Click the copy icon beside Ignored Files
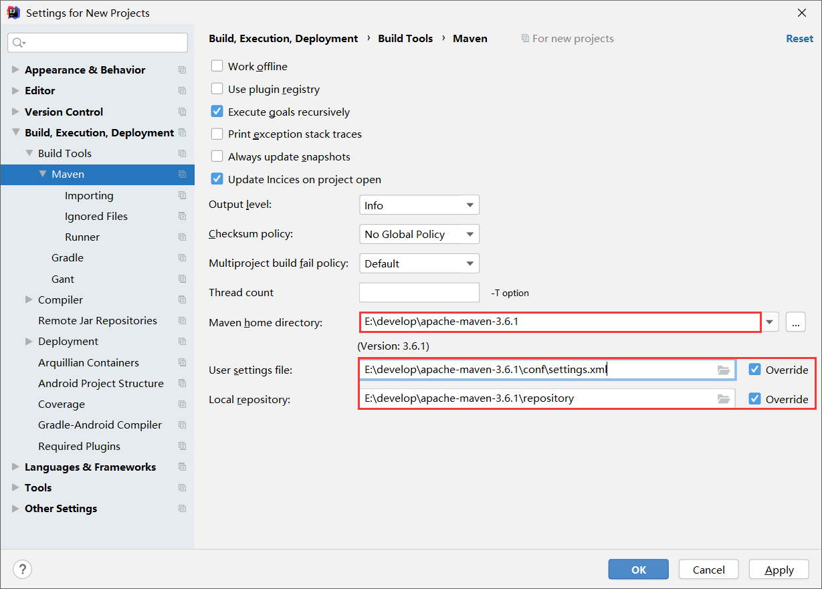This screenshot has width=822, height=589. pyautogui.click(x=182, y=217)
